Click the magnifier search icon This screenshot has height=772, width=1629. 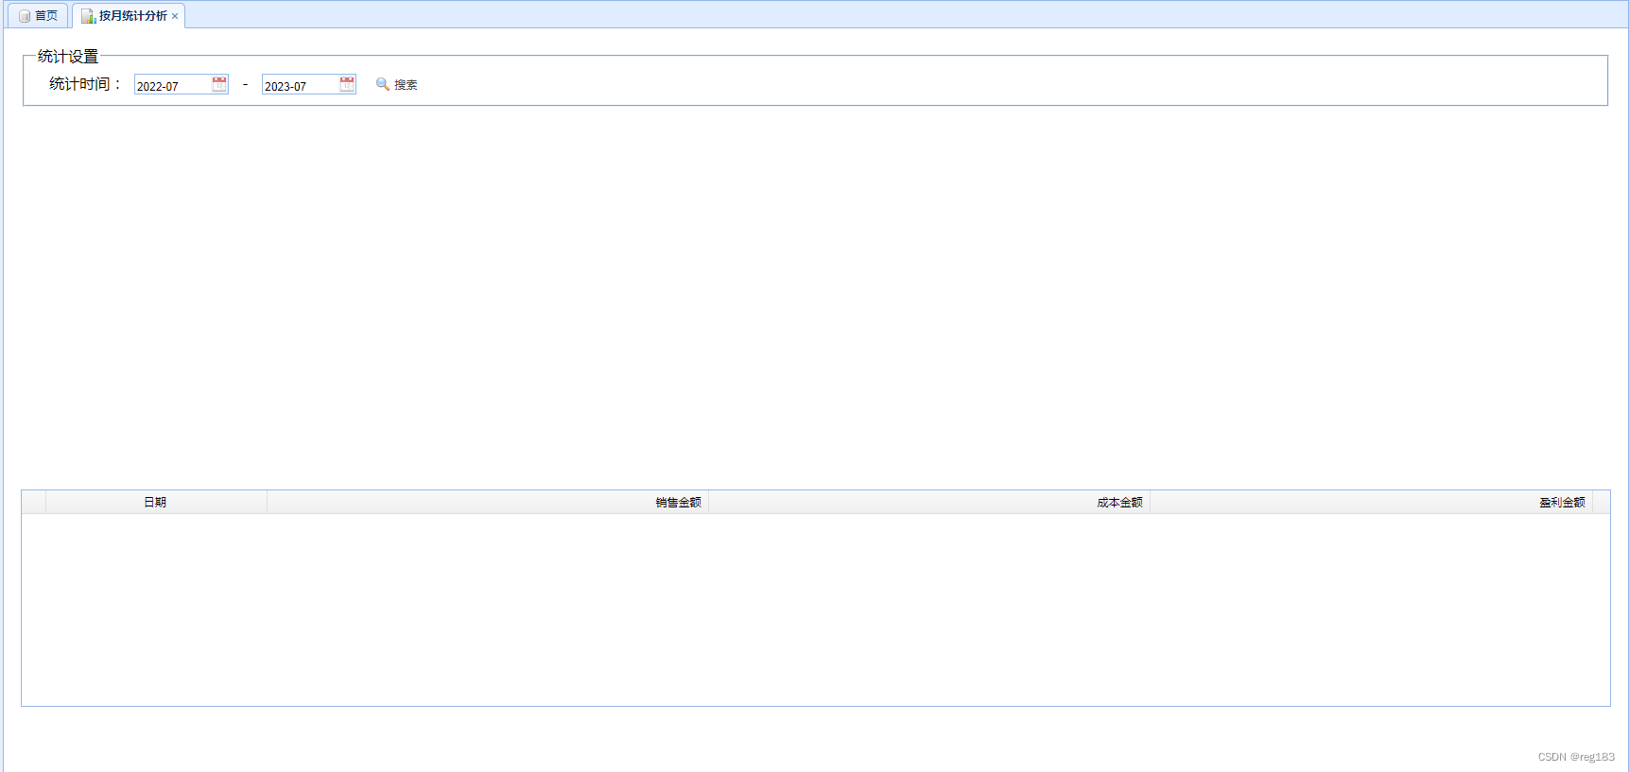coord(383,84)
